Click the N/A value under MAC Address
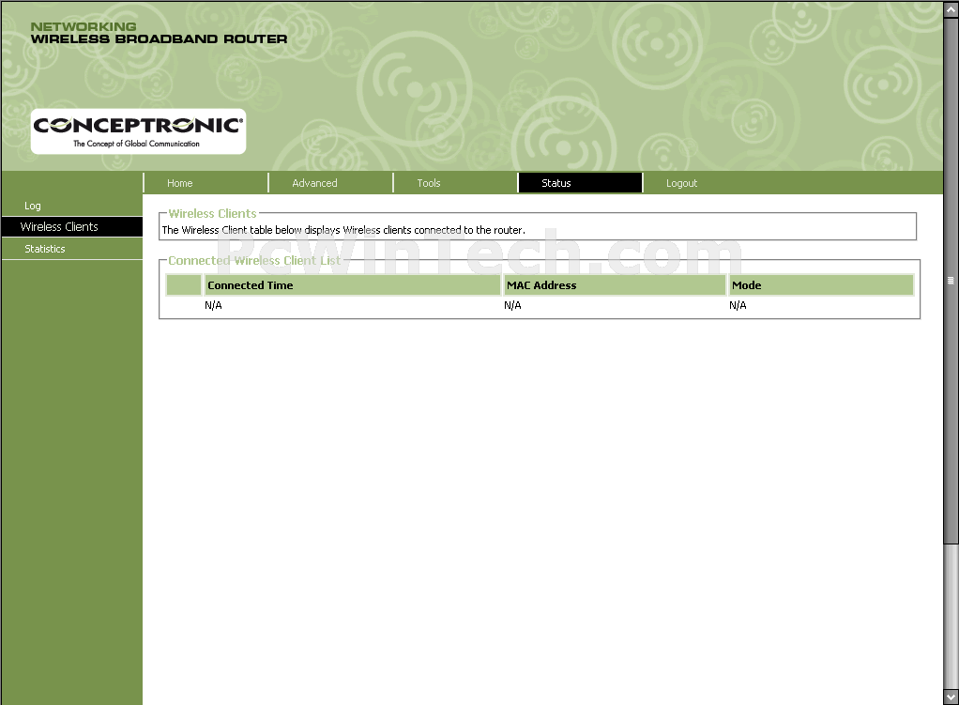Viewport: 959px width, 705px height. click(x=512, y=305)
